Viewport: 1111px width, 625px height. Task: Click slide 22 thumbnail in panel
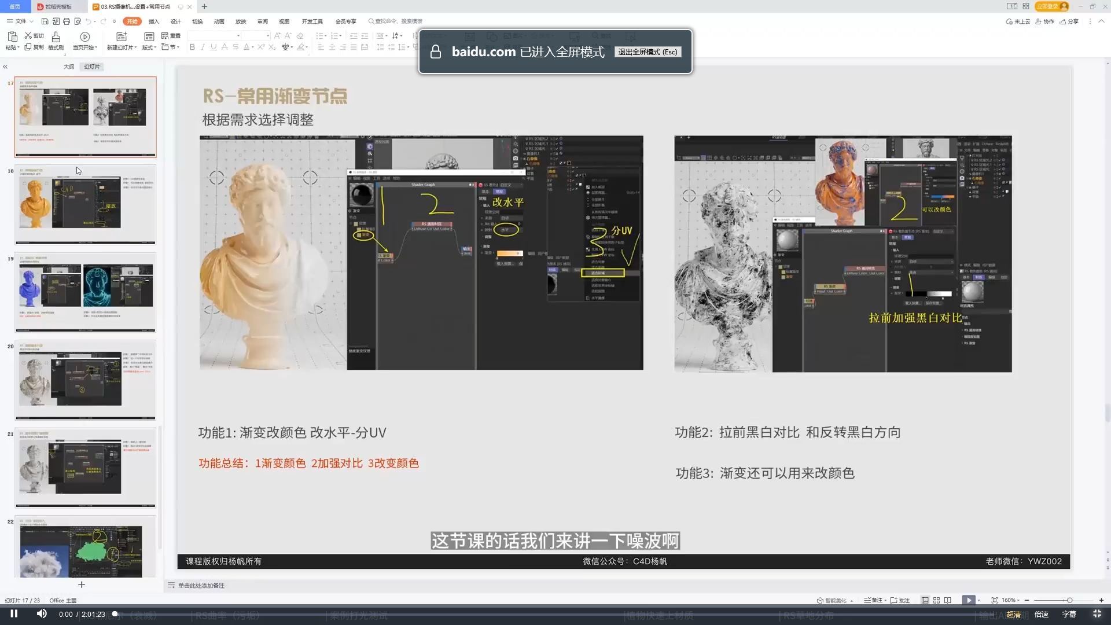(x=84, y=549)
